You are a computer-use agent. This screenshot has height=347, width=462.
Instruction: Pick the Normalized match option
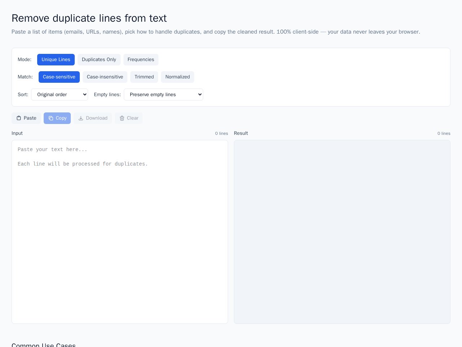click(178, 77)
